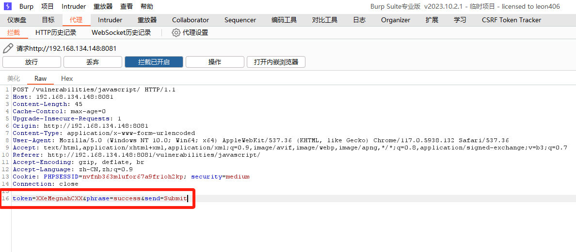576x252 pixels.
Task: Click 打开内嵌浏览器 button
Action: point(276,62)
